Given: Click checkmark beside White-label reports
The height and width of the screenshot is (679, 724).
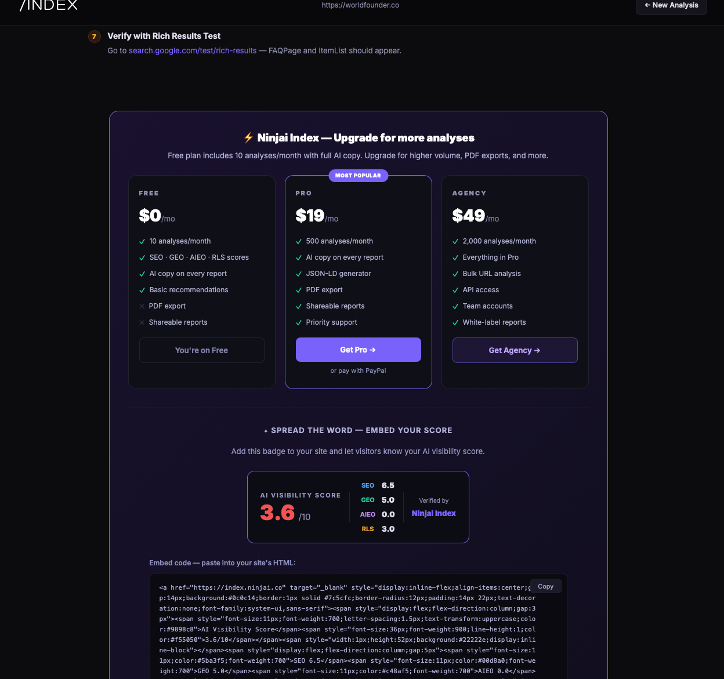Looking at the screenshot, I should [x=455, y=322].
